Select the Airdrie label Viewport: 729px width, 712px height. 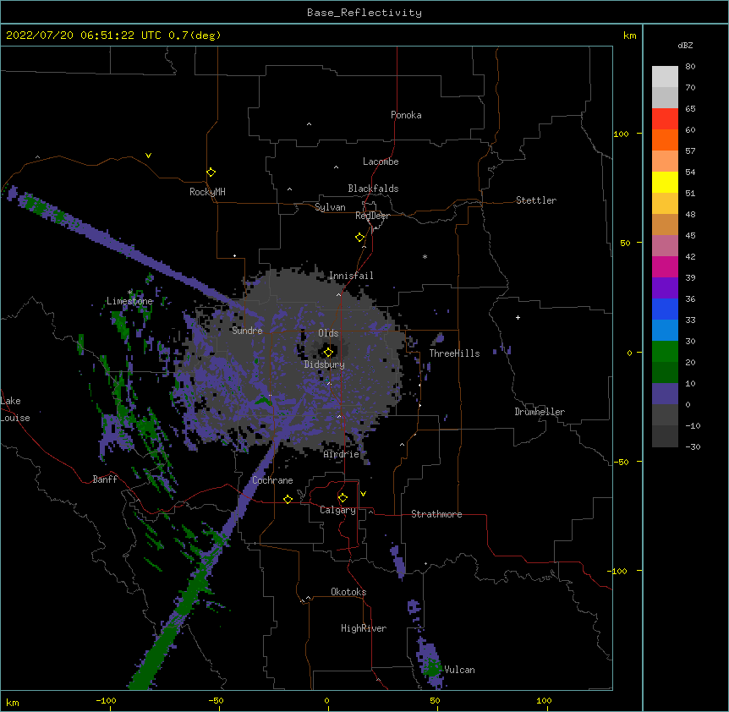click(x=342, y=454)
